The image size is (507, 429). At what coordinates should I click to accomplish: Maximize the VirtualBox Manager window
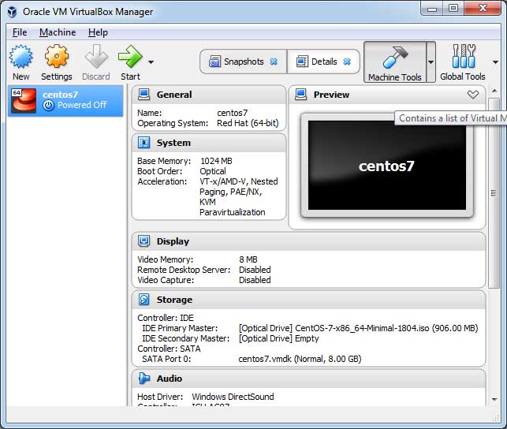(x=453, y=8)
